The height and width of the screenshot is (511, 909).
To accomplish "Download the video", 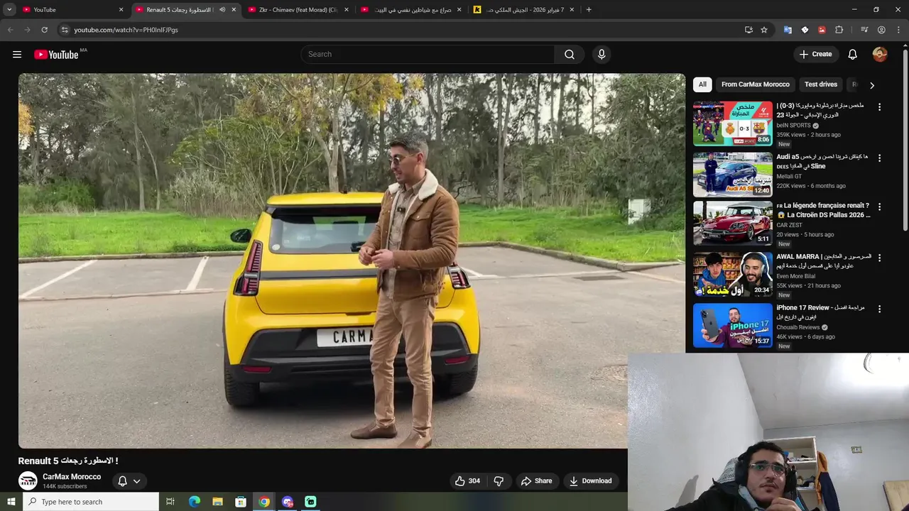I will pos(590,481).
